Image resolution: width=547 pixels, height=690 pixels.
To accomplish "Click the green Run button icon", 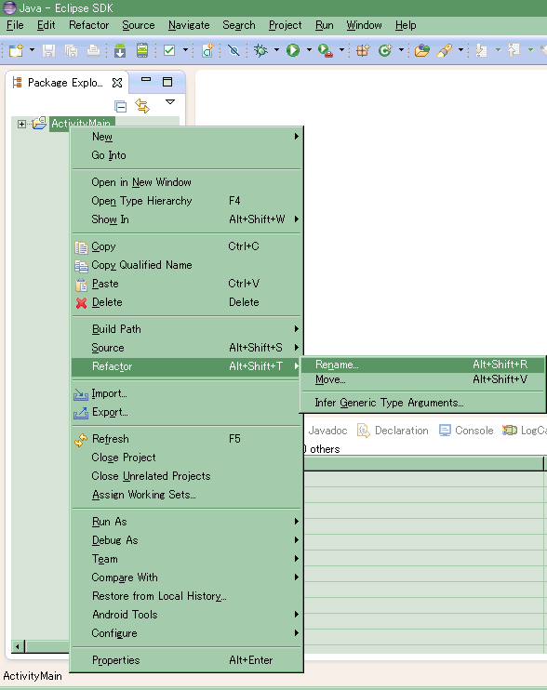I will point(293,50).
